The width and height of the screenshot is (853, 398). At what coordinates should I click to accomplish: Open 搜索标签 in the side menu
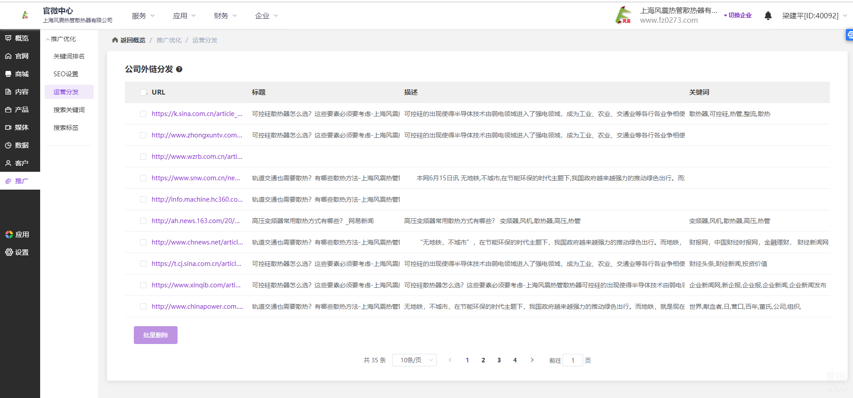[66, 128]
